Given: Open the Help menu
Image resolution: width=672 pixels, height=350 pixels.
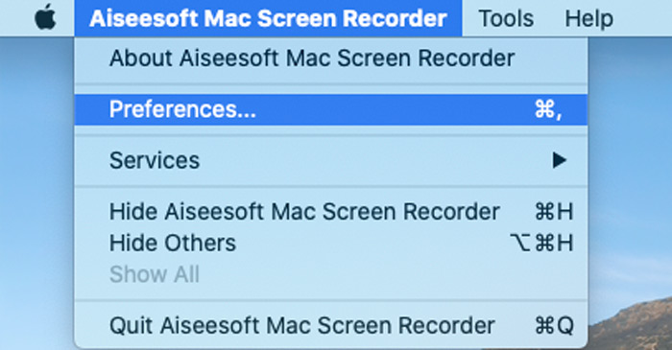Looking at the screenshot, I should click(x=588, y=18).
